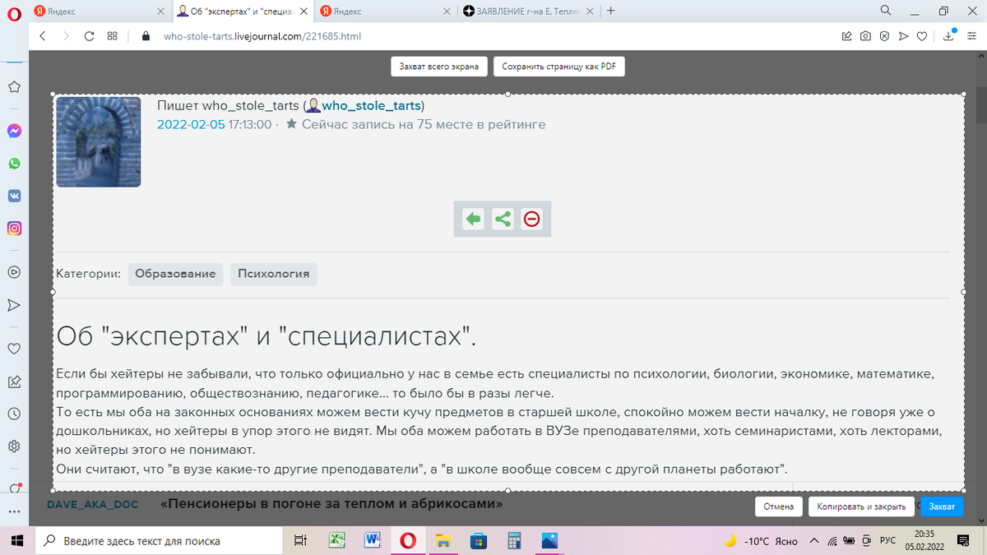Open VK in the Opera sidebar
This screenshot has width=987, height=555.
(x=14, y=196)
